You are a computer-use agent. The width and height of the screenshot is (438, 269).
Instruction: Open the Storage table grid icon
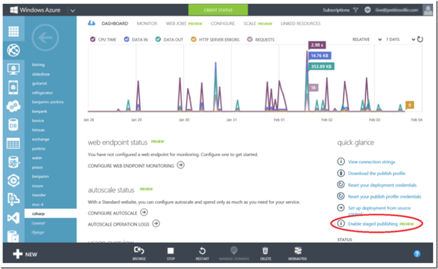[x=14, y=144]
